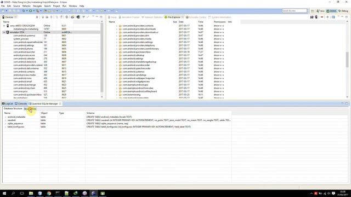This screenshot has width=351, height=197.
Task: Expand the tabel_konfigurasi table row
Action: point(5,126)
